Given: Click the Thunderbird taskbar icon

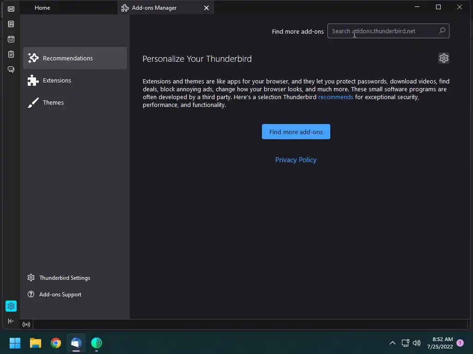Looking at the screenshot, I should tap(76, 343).
